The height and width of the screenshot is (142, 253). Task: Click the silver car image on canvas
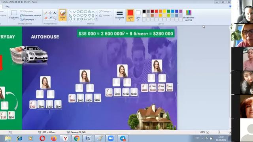(x=35, y=54)
